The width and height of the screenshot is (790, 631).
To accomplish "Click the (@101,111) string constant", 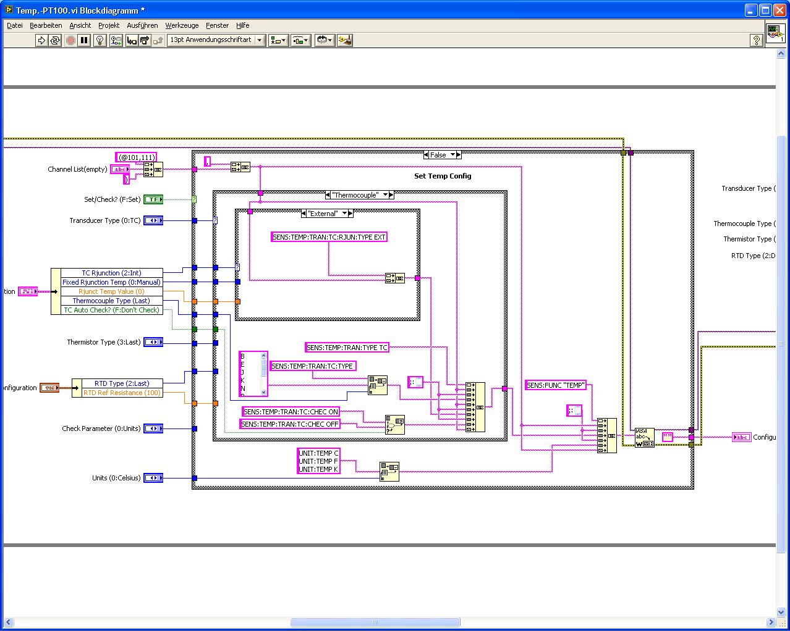I will pyautogui.click(x=136, y=157).
